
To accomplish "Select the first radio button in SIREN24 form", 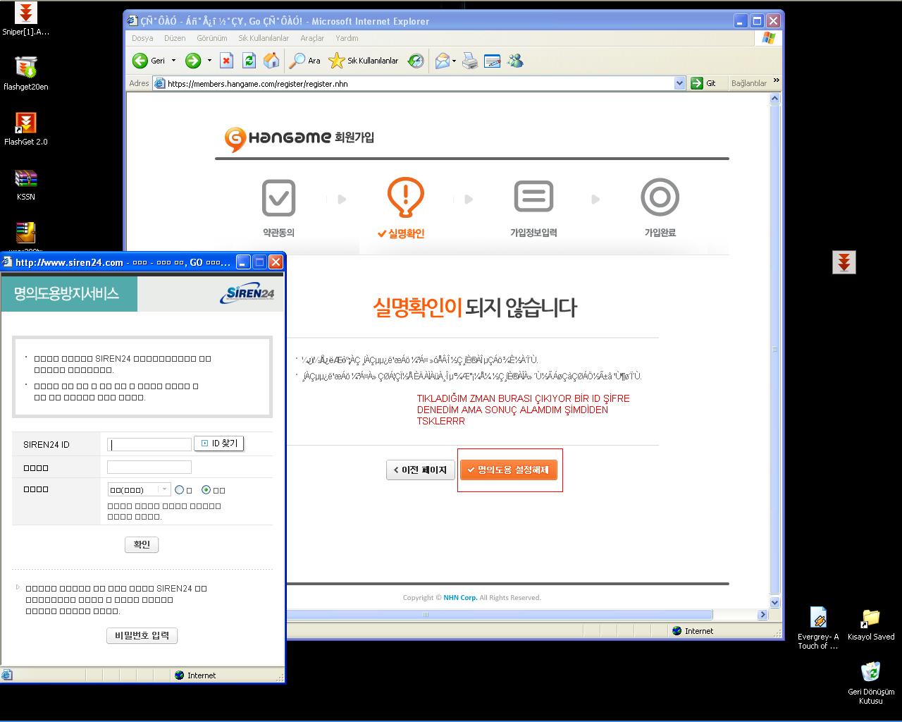I will [x=180, y=490].
